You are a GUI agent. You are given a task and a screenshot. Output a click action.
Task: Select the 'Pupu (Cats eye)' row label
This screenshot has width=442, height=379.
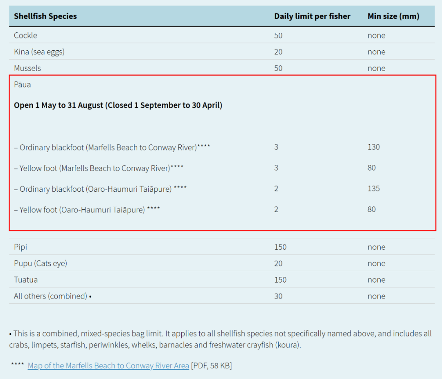tap(40, 263)
